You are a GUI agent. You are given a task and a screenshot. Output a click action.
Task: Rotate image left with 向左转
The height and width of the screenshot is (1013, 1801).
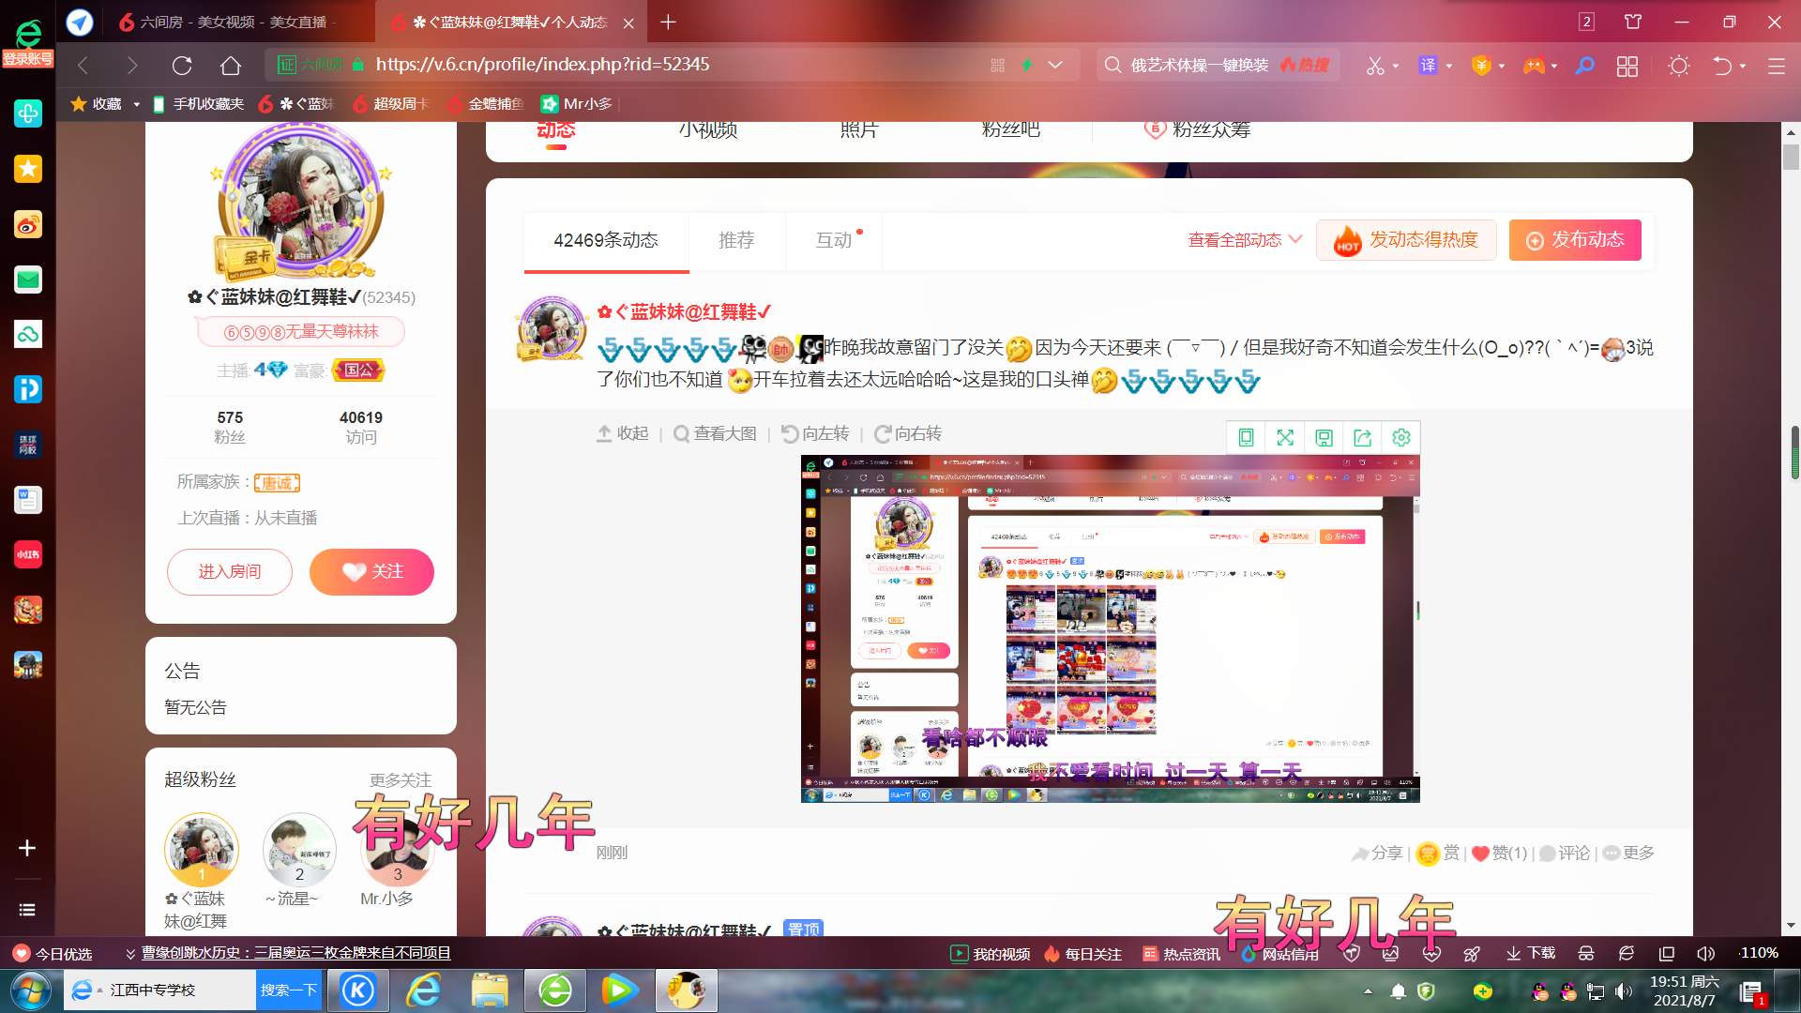(815, 434)
